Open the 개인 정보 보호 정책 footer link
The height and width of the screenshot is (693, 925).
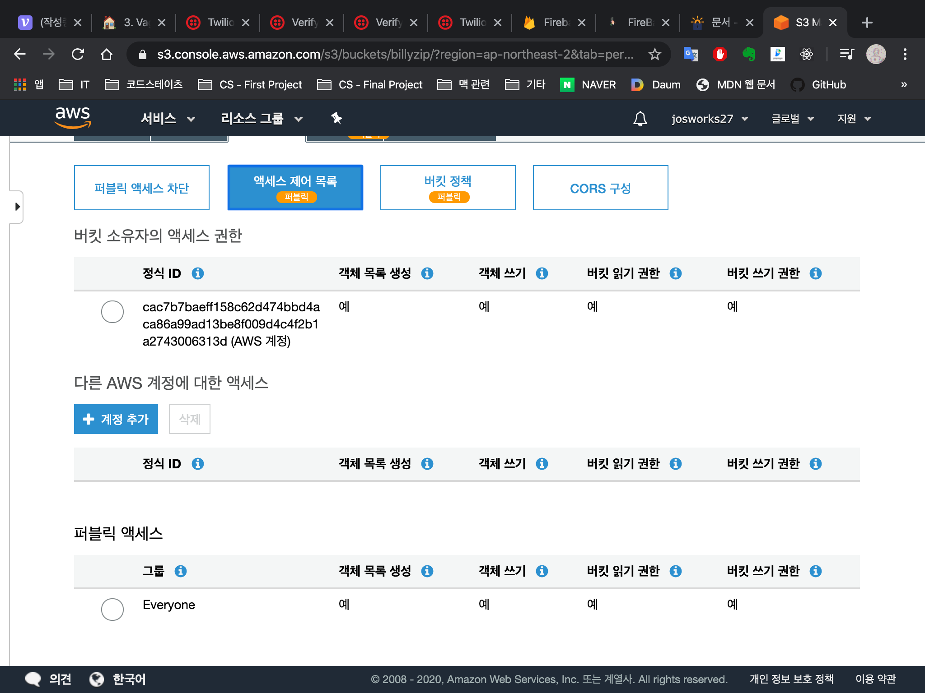[x=791, y=679]
